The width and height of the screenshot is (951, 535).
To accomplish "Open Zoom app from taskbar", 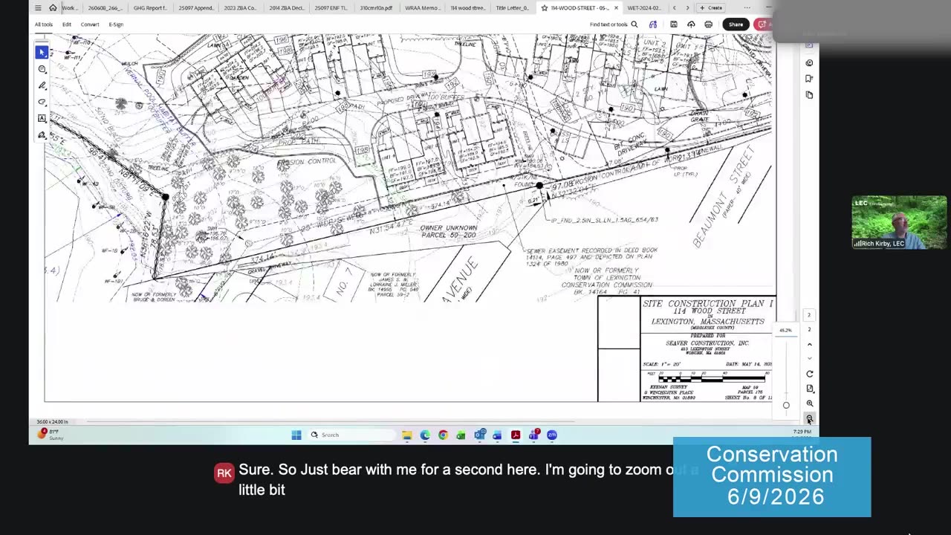I will point(552,435).
